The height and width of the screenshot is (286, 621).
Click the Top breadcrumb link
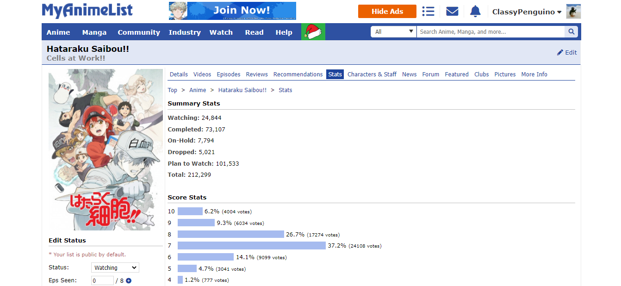(x=173, y=90)
